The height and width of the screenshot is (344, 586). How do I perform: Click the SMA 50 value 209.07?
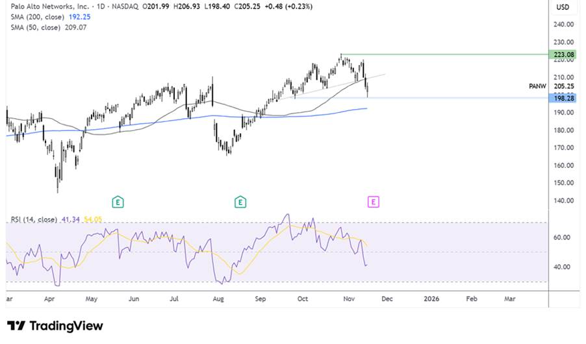(75, 27)
